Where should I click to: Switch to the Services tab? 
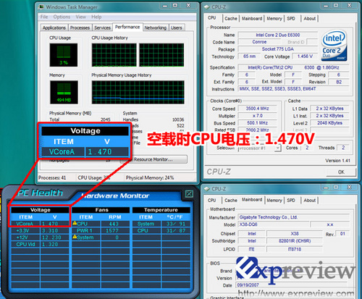point(102,28)
